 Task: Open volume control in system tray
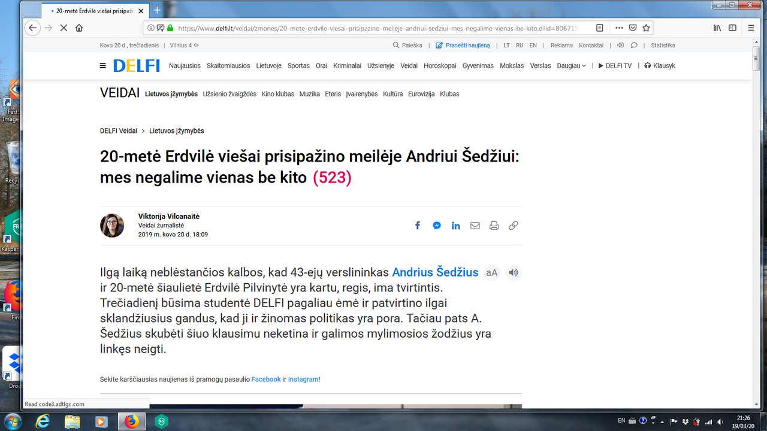[720, 421]
